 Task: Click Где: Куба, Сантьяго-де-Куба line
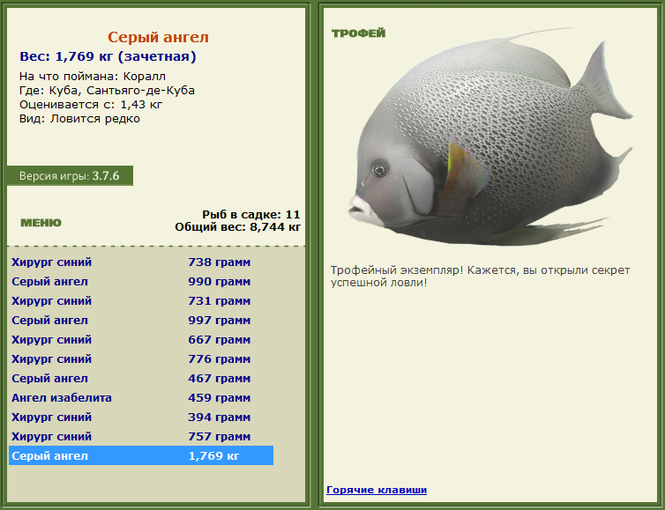point(107,91)
